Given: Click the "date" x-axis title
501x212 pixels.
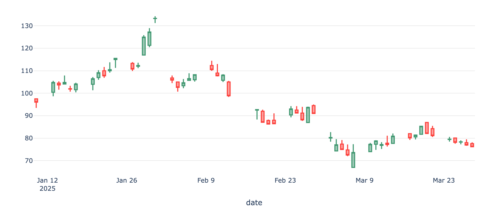Looking at the screenshot, I should coord(254,203).
